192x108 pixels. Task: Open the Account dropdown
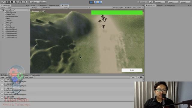160,2
